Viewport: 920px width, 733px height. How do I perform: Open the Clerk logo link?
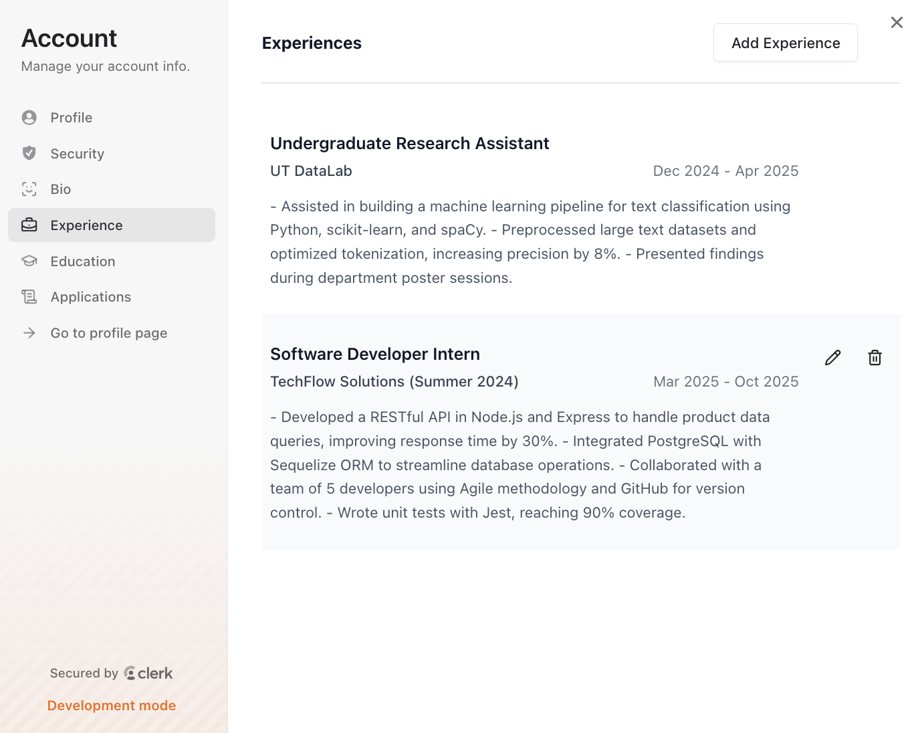[148, 673]
